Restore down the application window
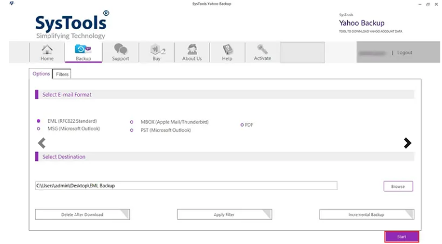Viewport: 442px width, 244px height. pyautogui.click(x=428, y=4)
